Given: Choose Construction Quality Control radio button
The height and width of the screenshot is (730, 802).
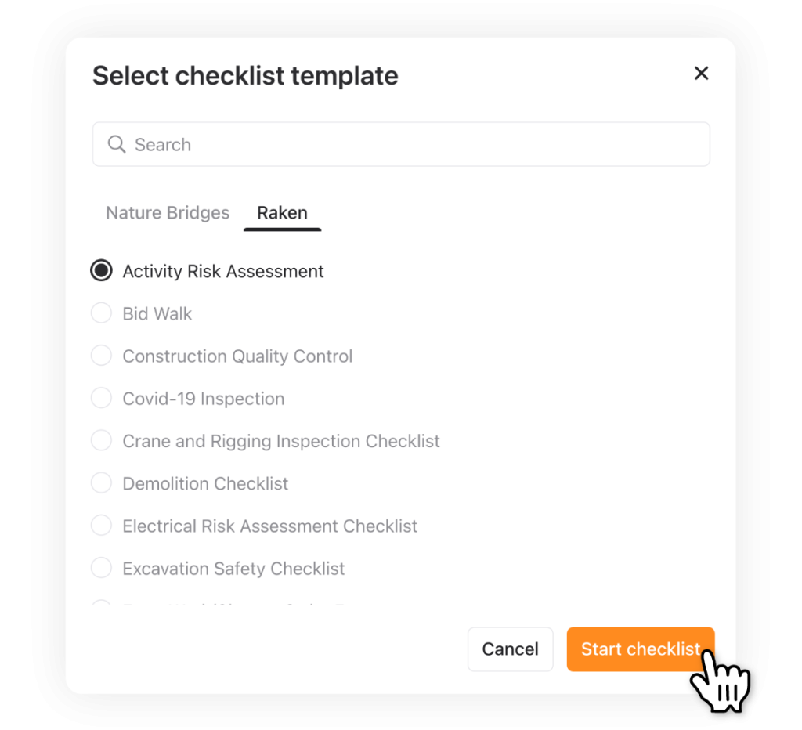Looking at the screenshot, I should pyautogui.click(x=101, y=356).
